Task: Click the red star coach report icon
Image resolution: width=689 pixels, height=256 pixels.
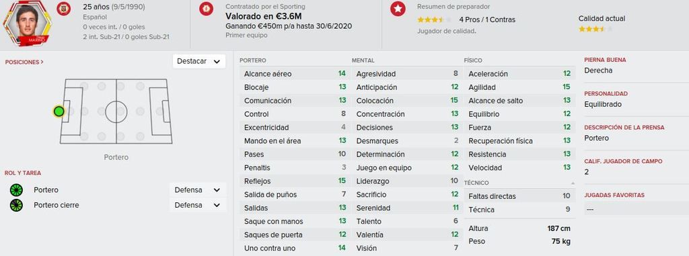Action: [398, 8]
